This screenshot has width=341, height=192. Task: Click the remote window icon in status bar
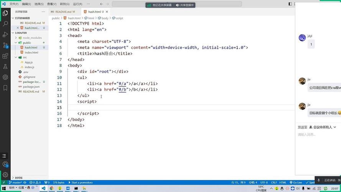click(4, 182)
